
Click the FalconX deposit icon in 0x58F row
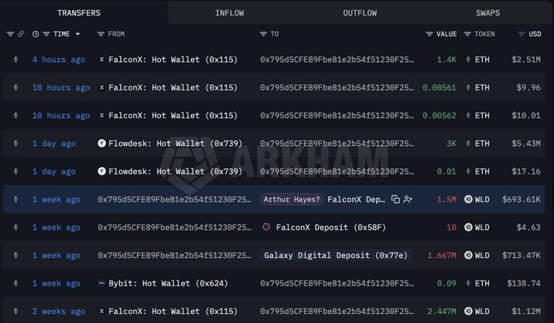click(267, 227)
